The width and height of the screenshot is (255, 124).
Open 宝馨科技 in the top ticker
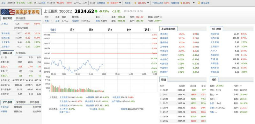[175, 3]
